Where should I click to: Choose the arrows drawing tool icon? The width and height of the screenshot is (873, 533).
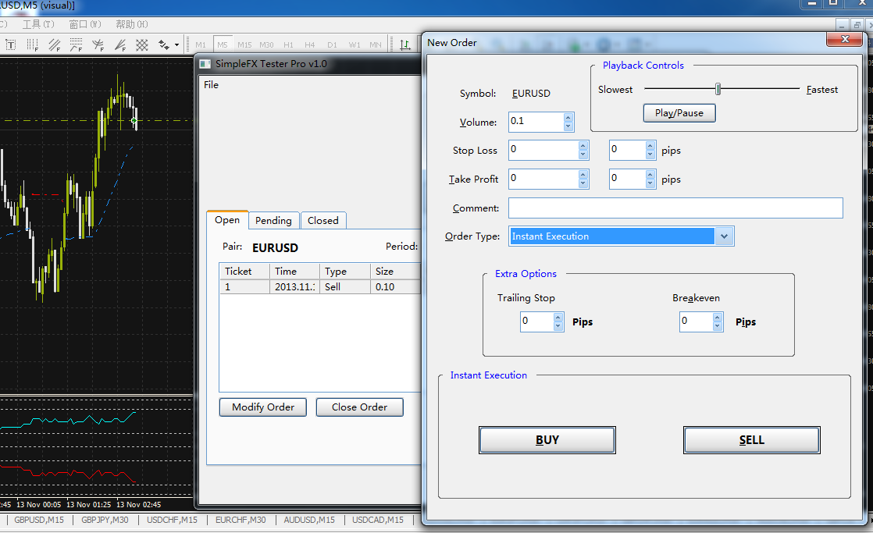pyautogui.click(x=164, y=45)
